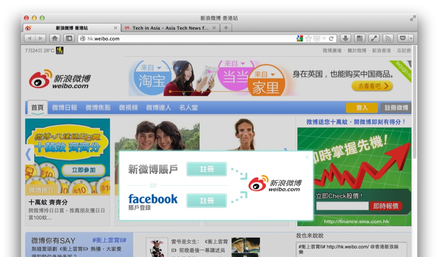
Task: Click the Pocket toolbar button
Action: pyautogui.click(x=402, y=38)
